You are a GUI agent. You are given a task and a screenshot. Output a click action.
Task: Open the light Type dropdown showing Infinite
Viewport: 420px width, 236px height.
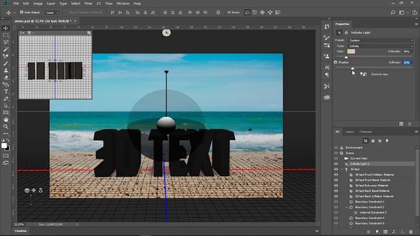(x=381, y=46)
